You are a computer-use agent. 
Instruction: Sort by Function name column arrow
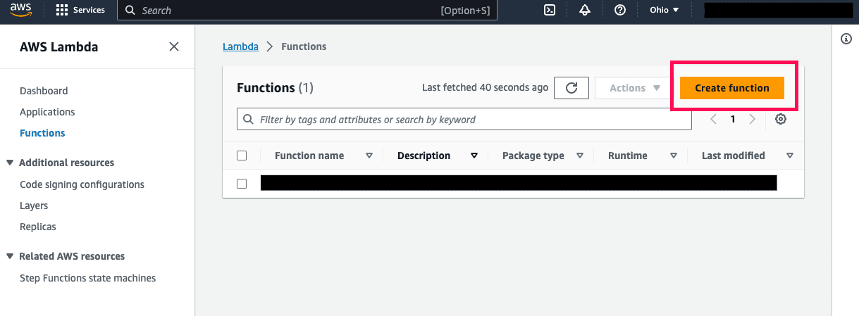coord(369,156)
